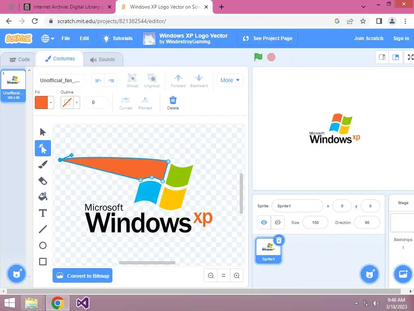Edit the outline width field
Image resolution: width=414 pixels, height=311 pixels.
coord(96,102)
